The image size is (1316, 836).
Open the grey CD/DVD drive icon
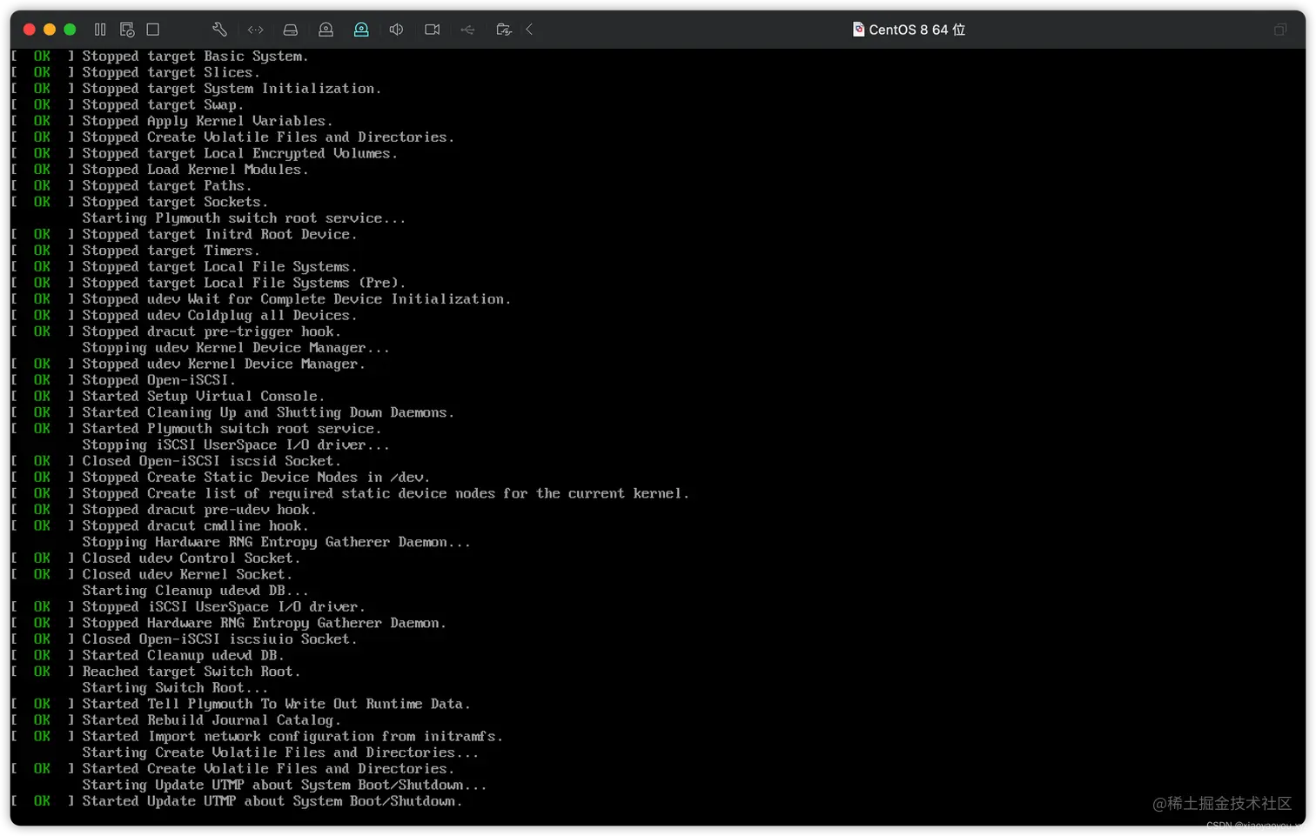pos(326,30)
